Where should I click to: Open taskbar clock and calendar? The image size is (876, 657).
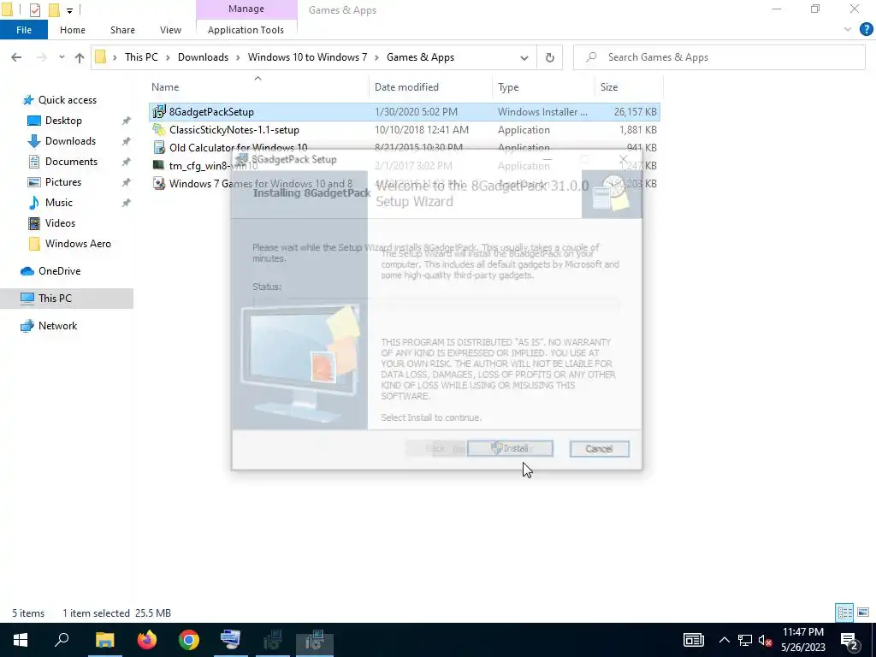coord(802,640)
